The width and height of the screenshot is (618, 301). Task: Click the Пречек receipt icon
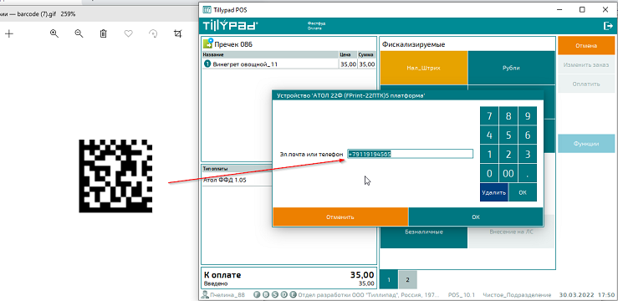207,43
